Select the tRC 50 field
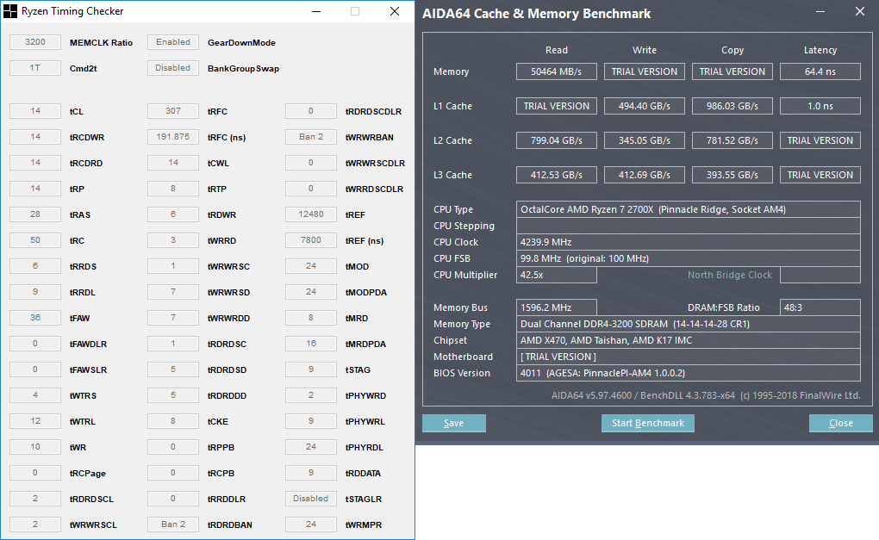Image resolution: width=879 pixels, height=540 pixels. click(x=35, y=239)
